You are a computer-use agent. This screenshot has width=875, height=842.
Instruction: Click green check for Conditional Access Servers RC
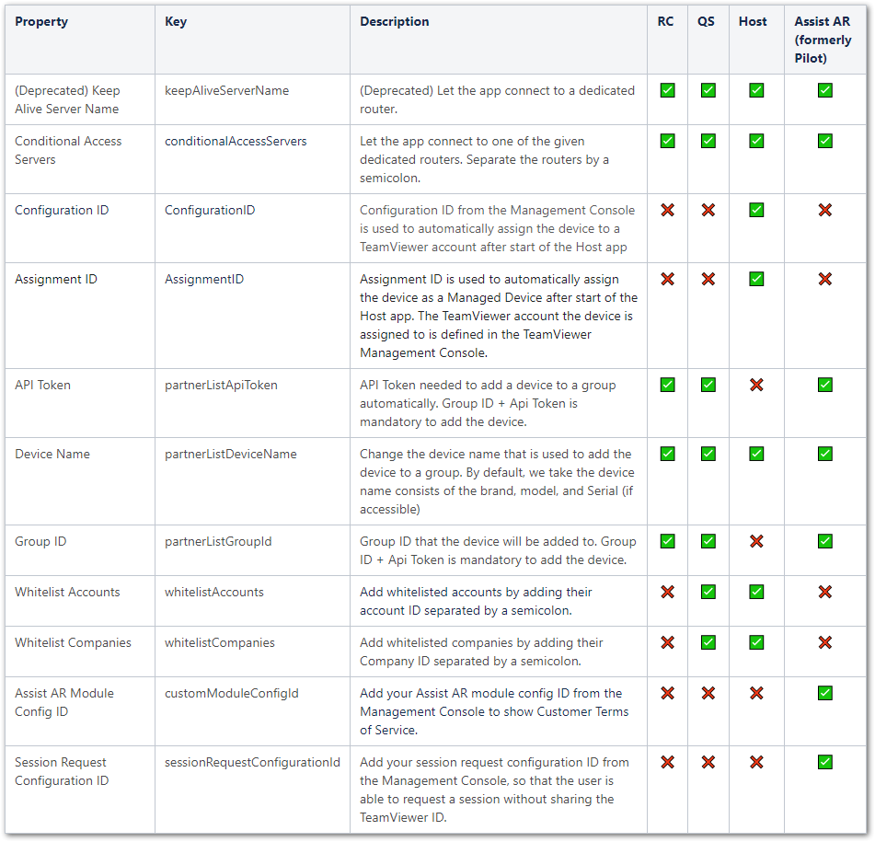pos(668,141)
